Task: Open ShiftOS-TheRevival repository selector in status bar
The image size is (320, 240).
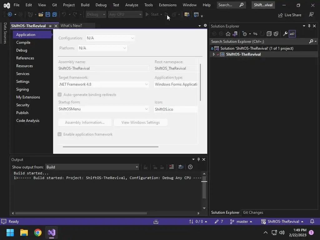Action: click(282, 222)
